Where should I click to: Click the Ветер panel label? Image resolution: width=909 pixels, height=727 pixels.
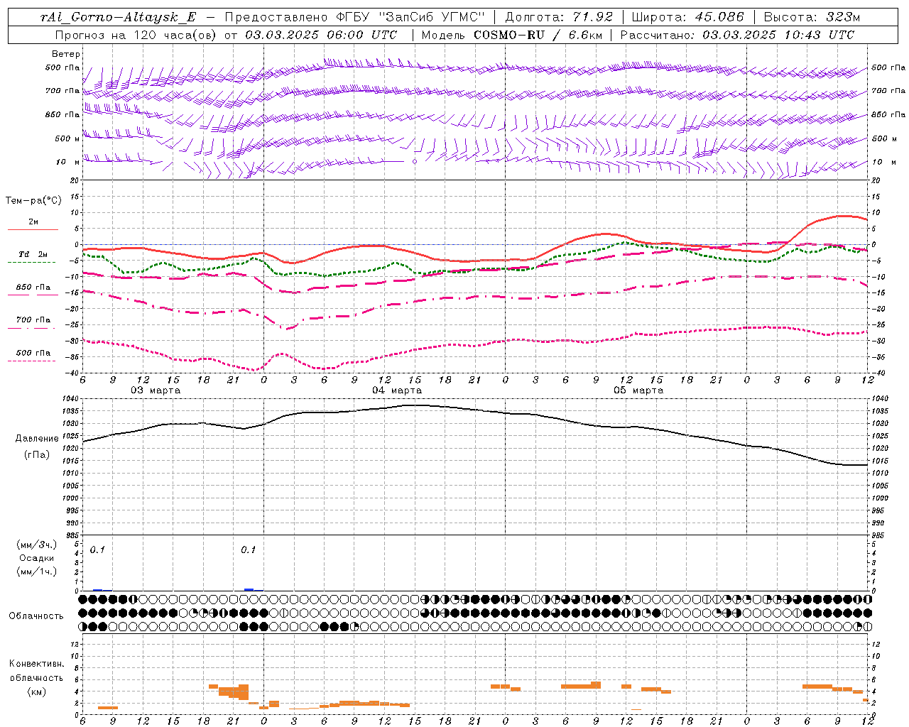(66, 54)
